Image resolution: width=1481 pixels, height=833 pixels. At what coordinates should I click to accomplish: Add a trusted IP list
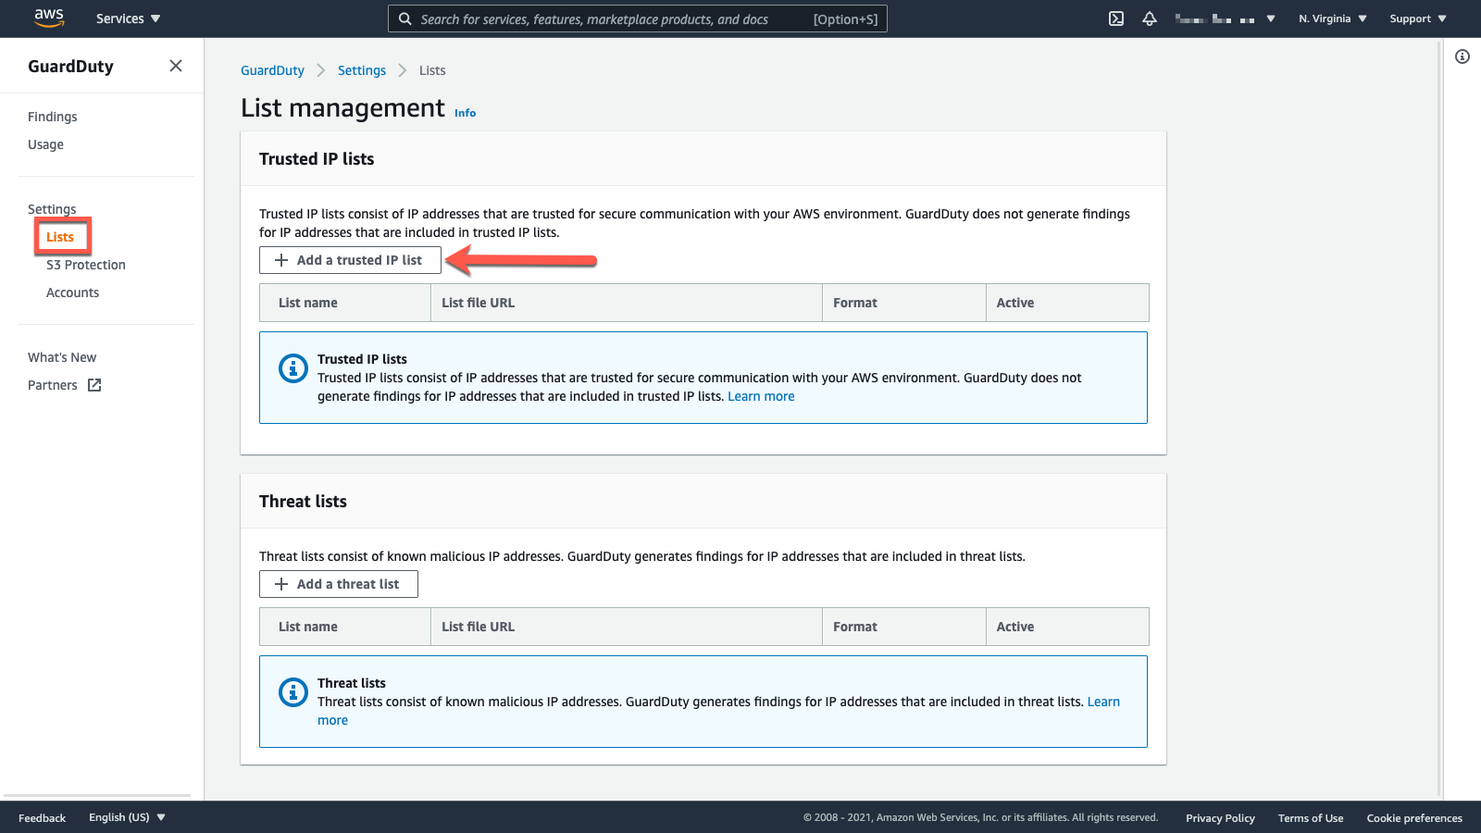pos(350,260)
